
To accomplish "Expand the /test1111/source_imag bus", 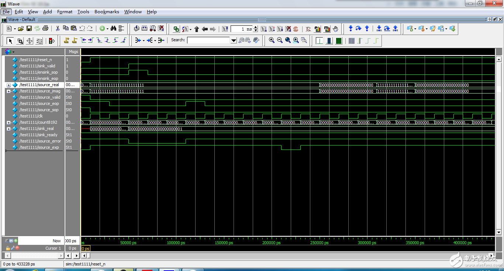I will click(8, 91).
